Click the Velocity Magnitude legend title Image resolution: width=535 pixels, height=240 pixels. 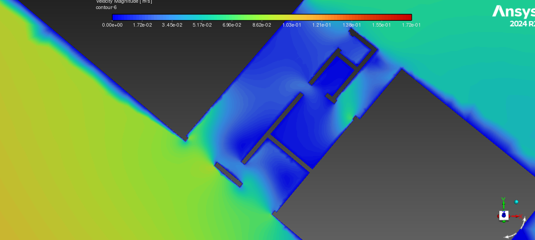[x=124, y=1]
